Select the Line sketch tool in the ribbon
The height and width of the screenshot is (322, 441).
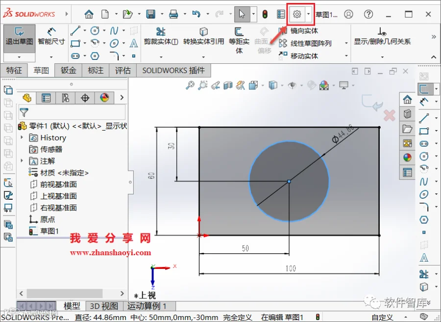75,30
